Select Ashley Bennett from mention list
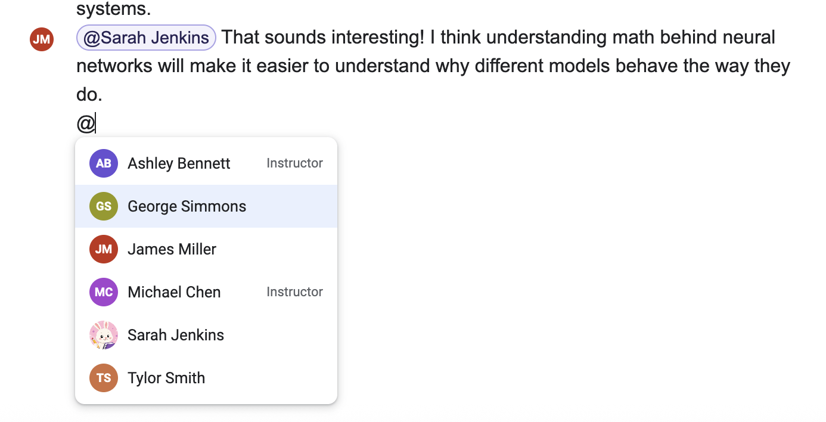826x422 pixels. pyautogui.click(x=206, y=163)
